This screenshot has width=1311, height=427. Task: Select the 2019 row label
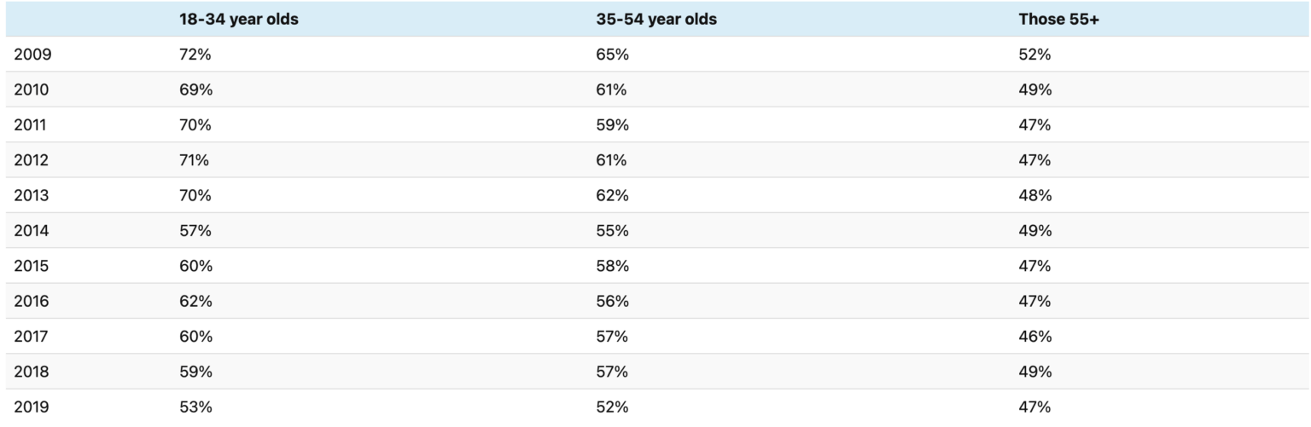pos(32,407)
